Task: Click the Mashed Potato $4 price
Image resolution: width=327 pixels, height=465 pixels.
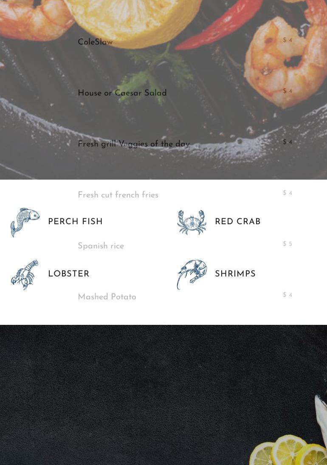Action: (x=288, y=295)
